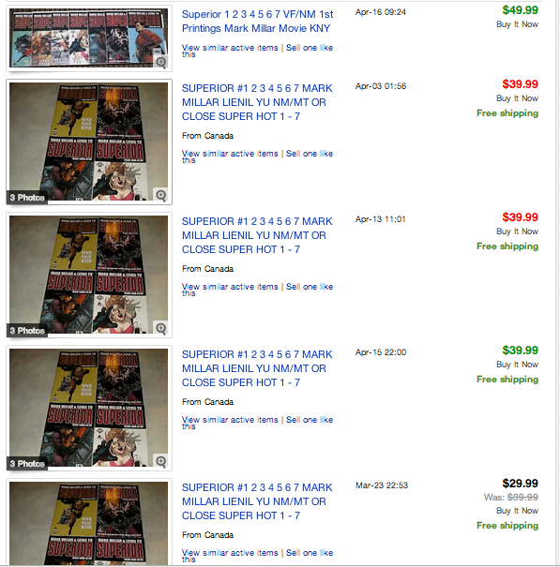Screen dimensions: 560x567
Task: Open the 3 Photos badge on Apr-15 listing
Action: click(x=27, y=464)
